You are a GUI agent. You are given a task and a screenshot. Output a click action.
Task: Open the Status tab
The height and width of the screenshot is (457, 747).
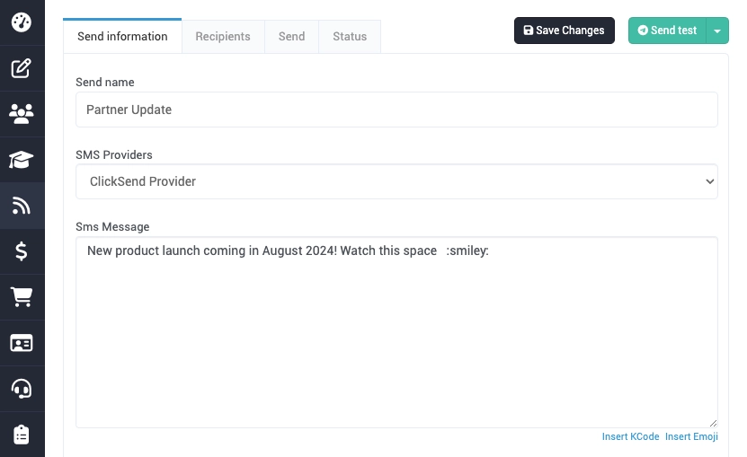tap(350, 37)
